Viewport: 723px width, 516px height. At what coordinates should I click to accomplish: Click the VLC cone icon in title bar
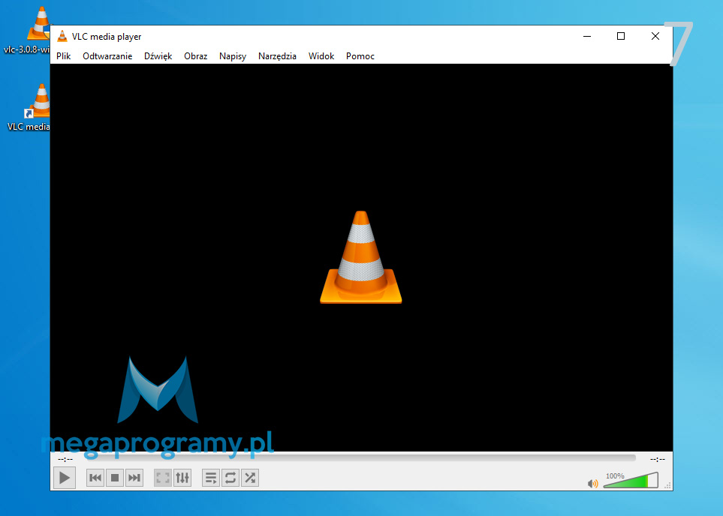click(x=62, y=37)
